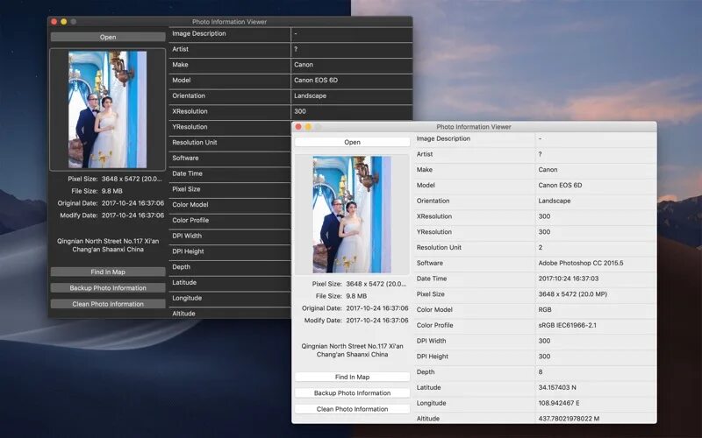Select Resolution Unit value '2' in light window
Screen dimensions: 702x438
click(x=541, y=247)
